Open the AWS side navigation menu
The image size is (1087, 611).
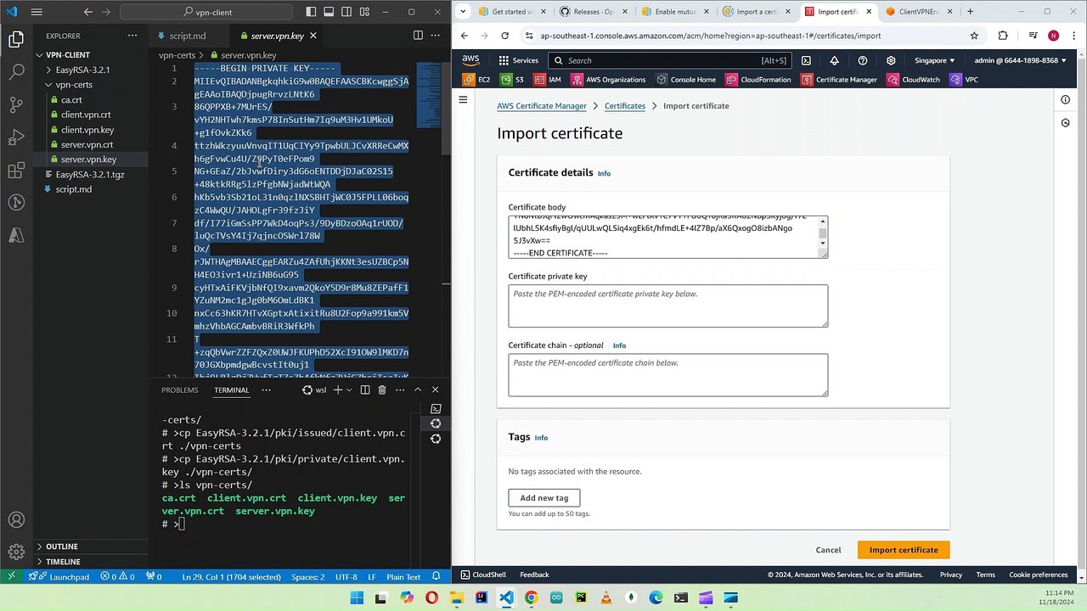[463, 99]
